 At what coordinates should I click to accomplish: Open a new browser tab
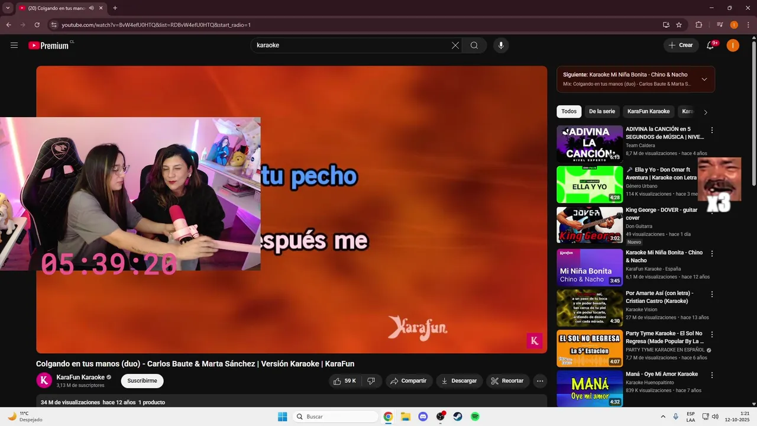[115, 8]
